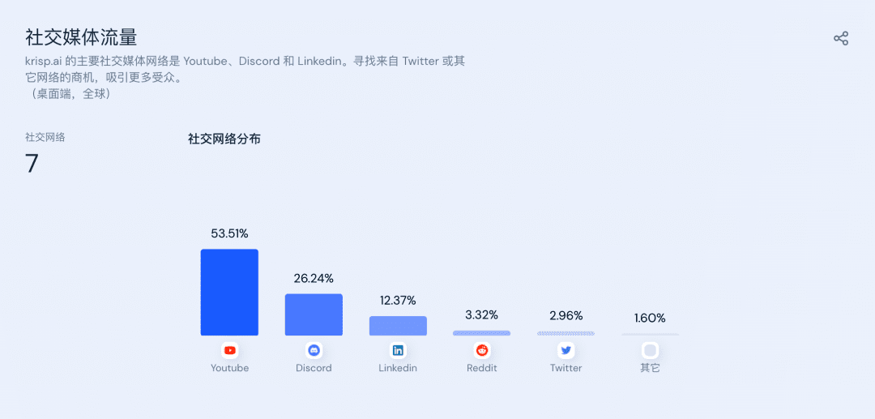Click the Discord label text
The height and width of the screenshot is (419, 875).
pos(314,368)
